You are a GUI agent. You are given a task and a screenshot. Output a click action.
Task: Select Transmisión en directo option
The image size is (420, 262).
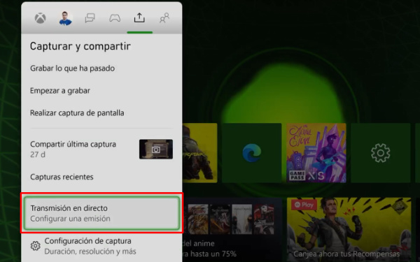coord(101,213)
